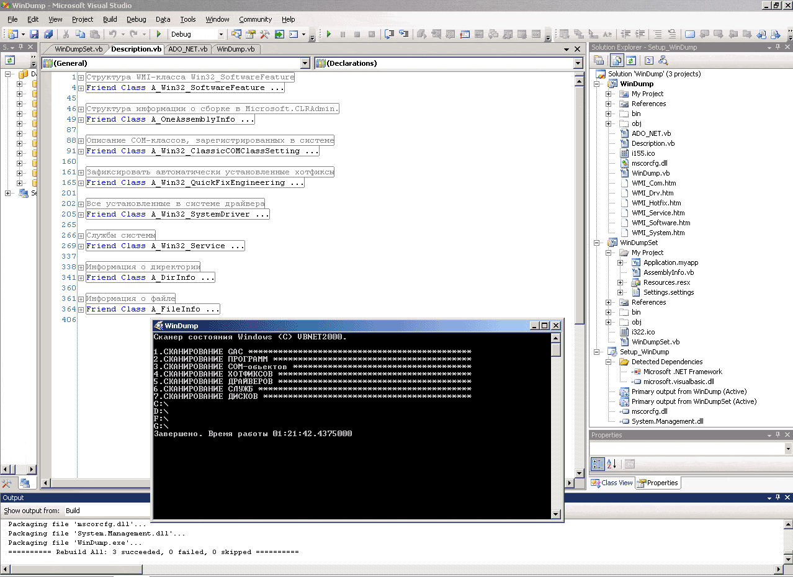Expand References under WinDump project

[609, 104]
